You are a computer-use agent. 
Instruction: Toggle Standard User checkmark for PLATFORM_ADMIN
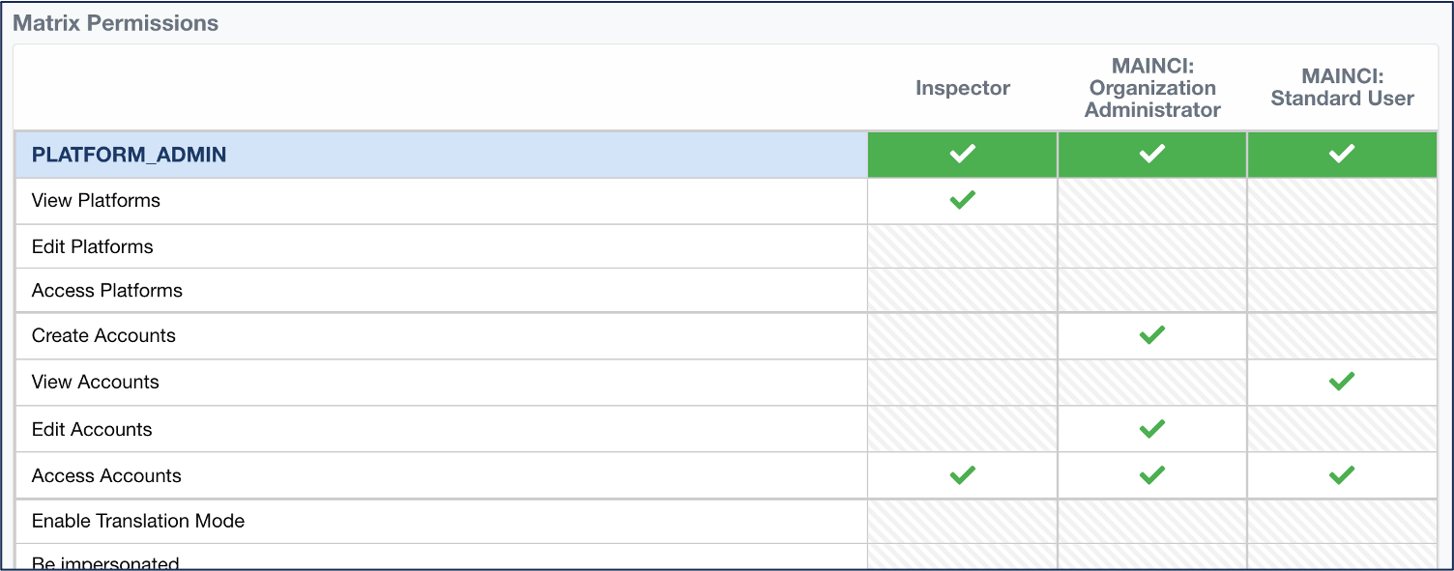coord(1341,154)
